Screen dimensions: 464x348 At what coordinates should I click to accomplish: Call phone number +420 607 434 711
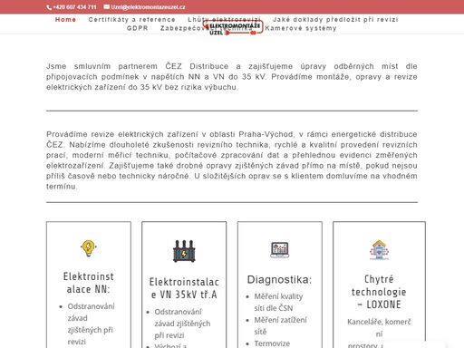tap(74, 7)
